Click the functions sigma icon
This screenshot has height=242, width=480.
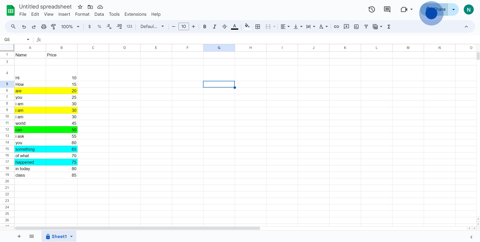pos(389,27)
